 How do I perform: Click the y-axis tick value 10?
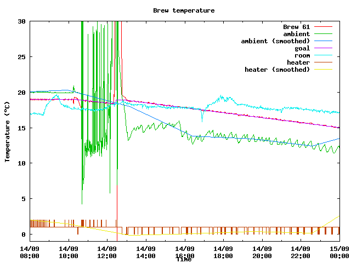click(x=22, y=163)
